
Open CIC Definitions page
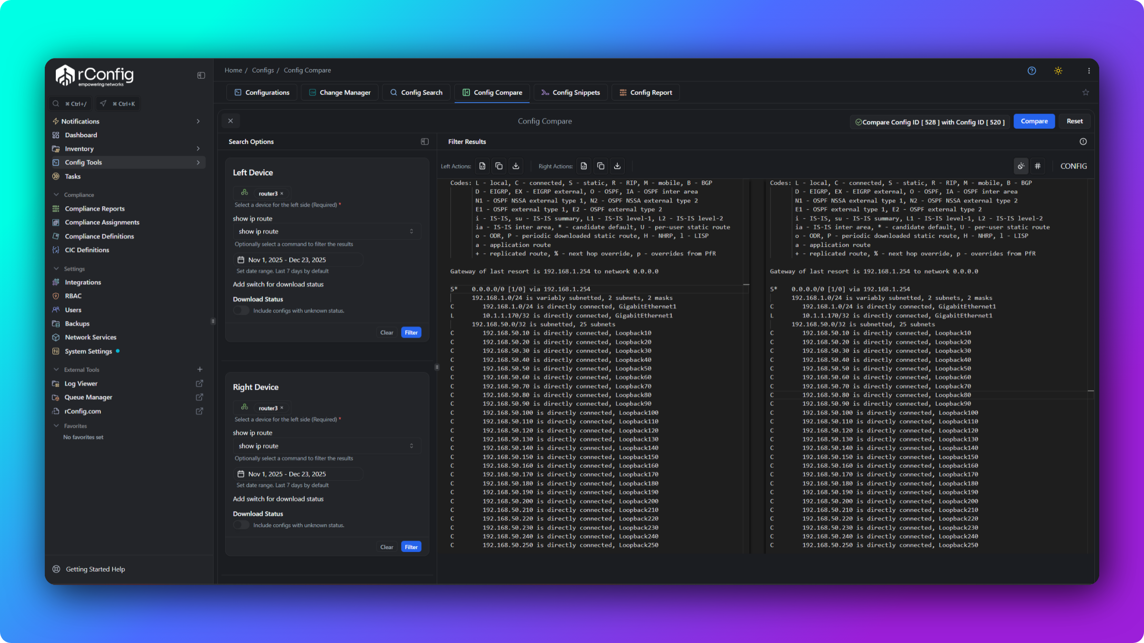coord(87,250)
